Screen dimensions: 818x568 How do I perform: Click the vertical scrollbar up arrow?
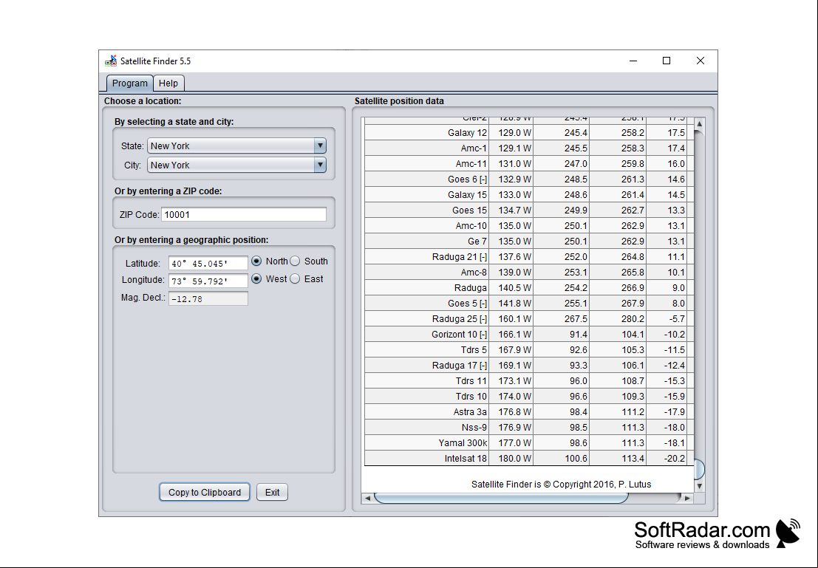point(700,123)
